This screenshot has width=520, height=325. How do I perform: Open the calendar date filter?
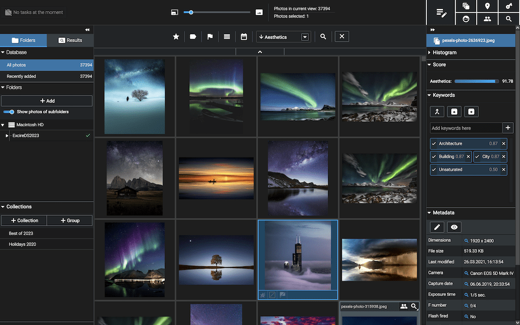coord(244,37)
